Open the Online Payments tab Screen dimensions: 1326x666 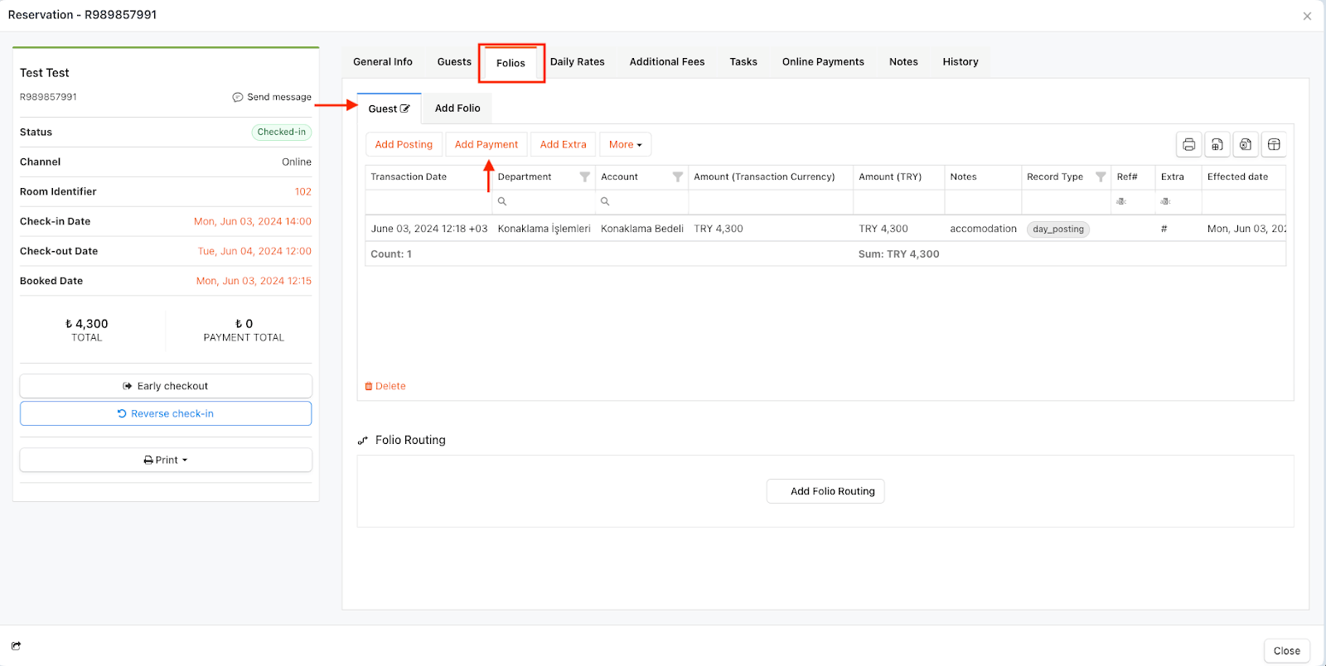pos(822,62)
